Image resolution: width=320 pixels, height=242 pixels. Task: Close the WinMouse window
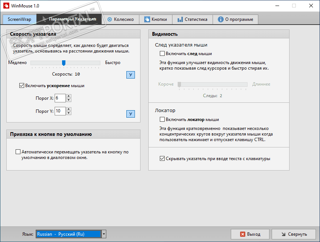[x=311, y=6]
